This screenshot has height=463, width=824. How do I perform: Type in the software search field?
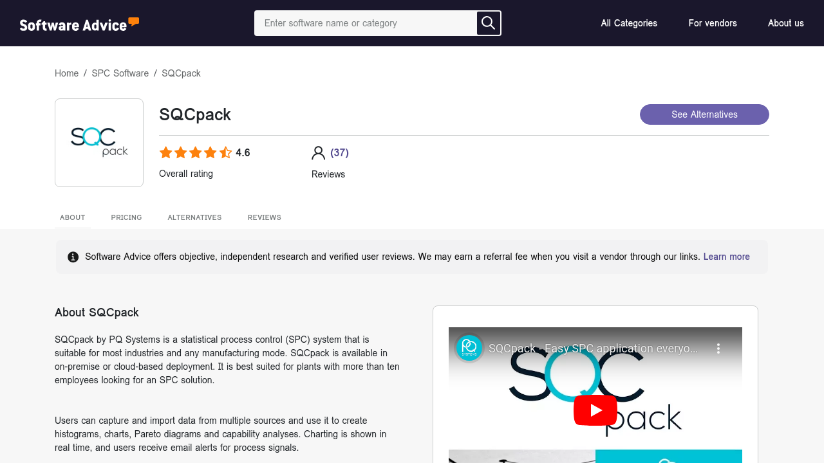point(365,23)
